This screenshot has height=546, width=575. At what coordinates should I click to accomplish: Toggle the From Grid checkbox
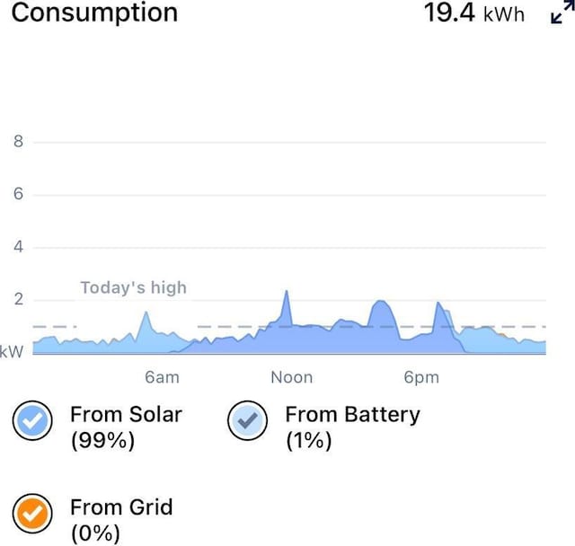pyautogui.click(x=32, y=514)
